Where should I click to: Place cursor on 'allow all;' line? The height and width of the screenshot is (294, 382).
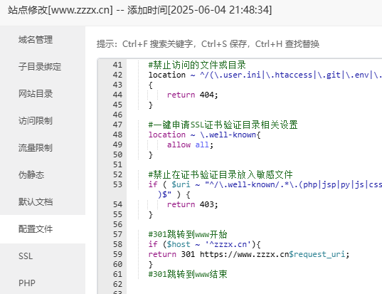(190, 145)
